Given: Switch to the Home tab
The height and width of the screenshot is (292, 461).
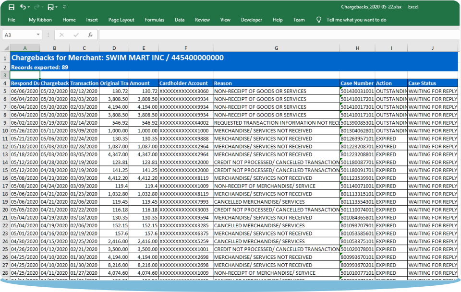Looking at the screenshot, I should (69, 20).
